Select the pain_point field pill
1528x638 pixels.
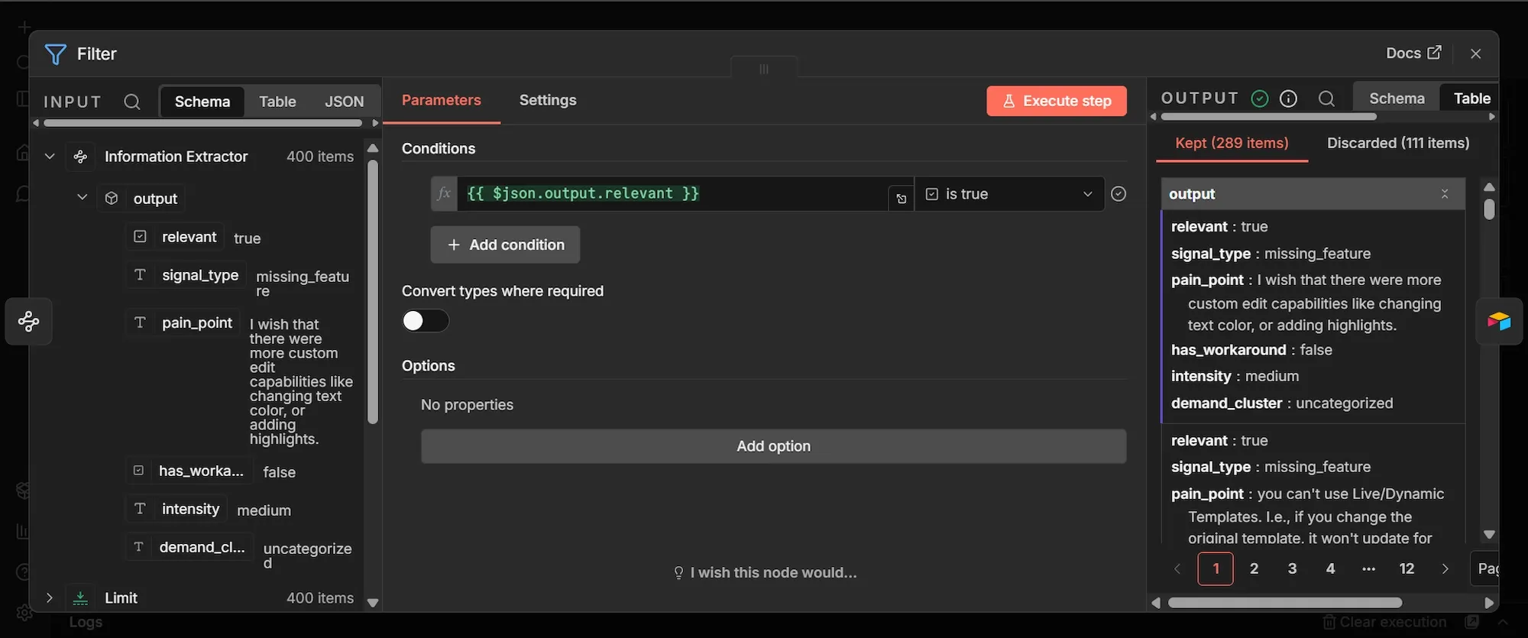(x=183, y=322)
